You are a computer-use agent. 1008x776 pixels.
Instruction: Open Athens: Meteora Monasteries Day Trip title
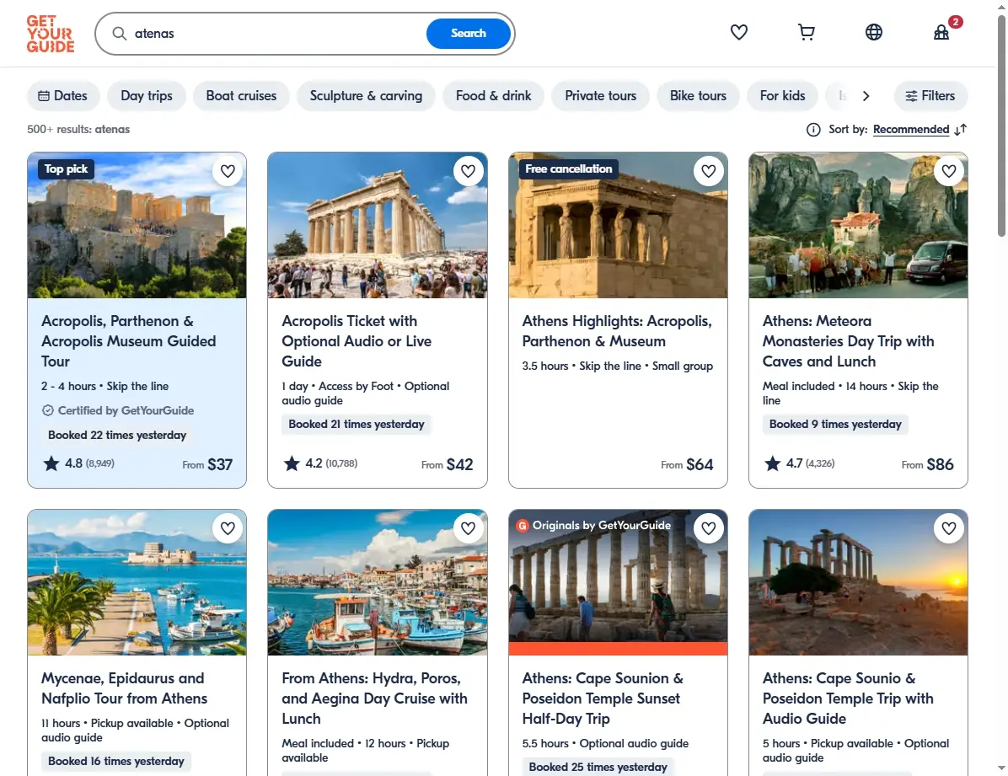(x=849, y=341)
